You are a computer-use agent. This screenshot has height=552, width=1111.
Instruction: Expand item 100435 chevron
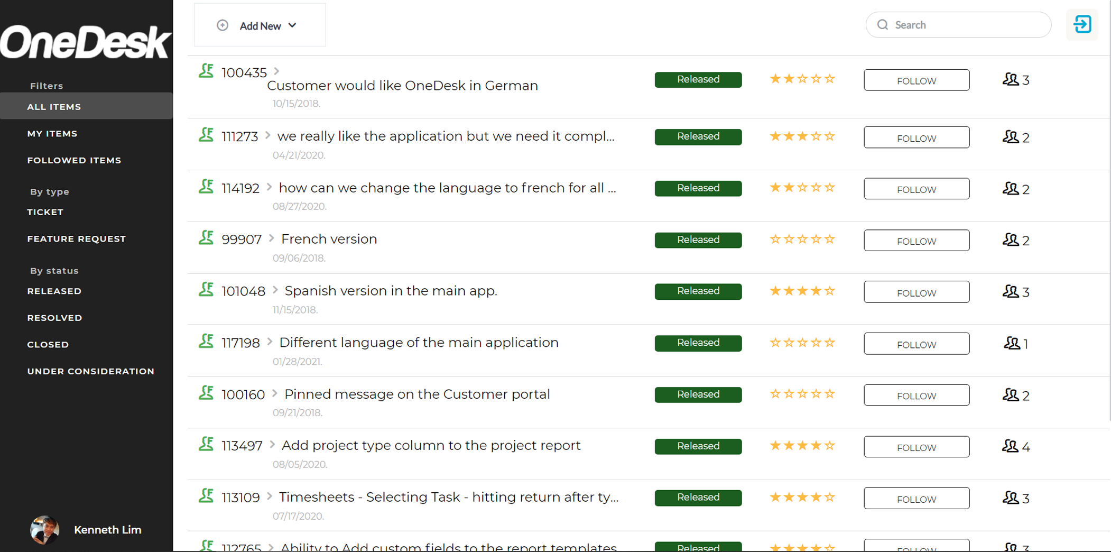pos(276,71)
